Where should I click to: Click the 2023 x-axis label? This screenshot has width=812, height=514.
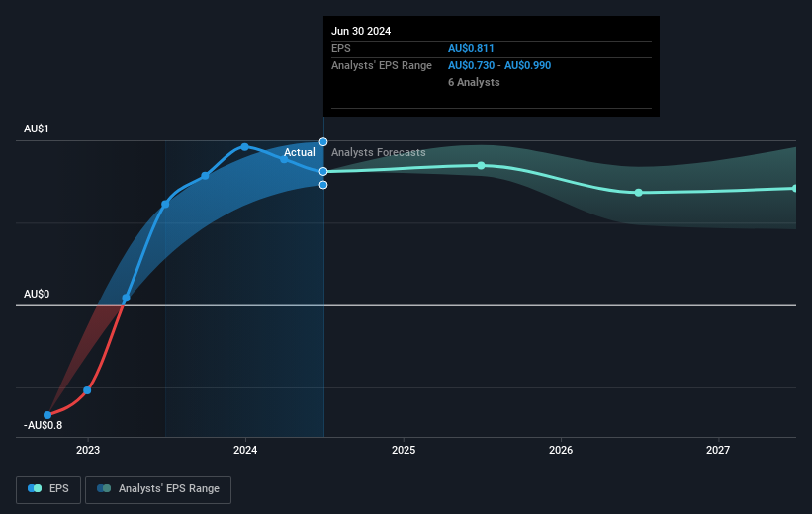[88, 450]
